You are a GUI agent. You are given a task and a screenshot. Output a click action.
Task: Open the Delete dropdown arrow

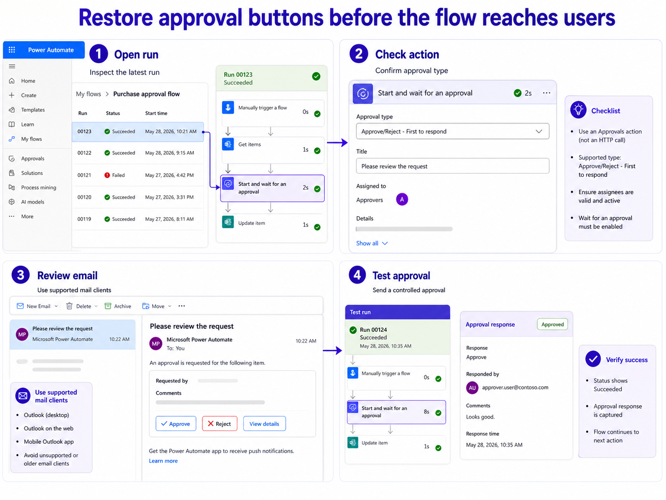tap(96, 306)
